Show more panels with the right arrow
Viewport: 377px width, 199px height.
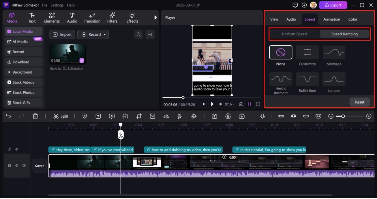point(155,18)
